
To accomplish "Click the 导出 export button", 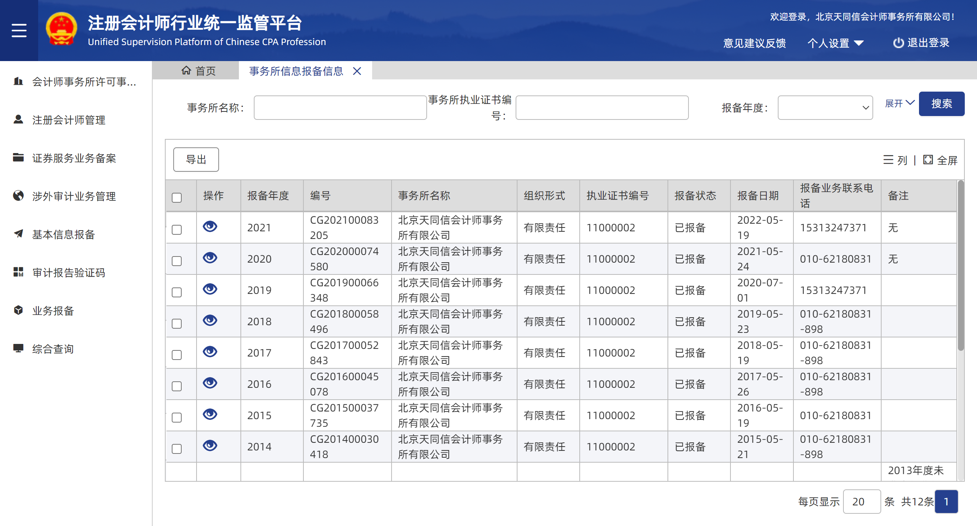I will (x=196, y=160).
